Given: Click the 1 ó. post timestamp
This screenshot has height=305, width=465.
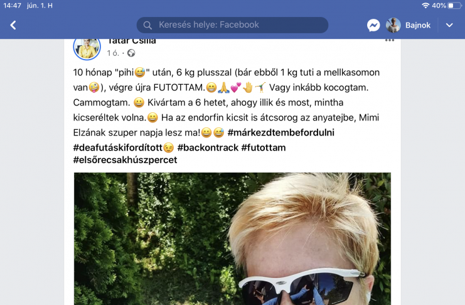Looking at the screenshot, I should pyautogui.click(x=113, y=53).
